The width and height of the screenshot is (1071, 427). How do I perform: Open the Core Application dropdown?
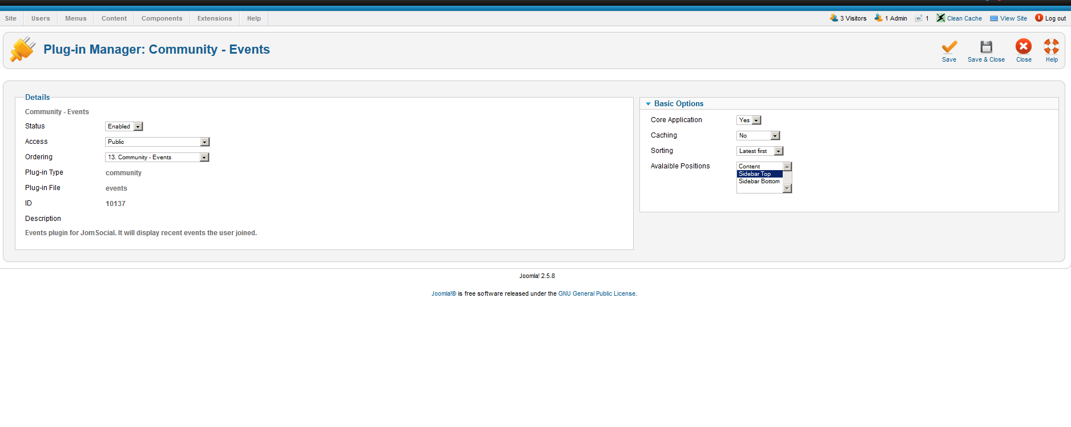pyautogui.click(x=749, y=120)
